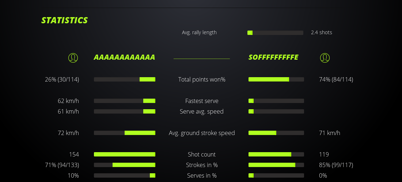Image resolution: width=402 pixels, height=182 pixels.
Task: Click left player's Strokes in % bar
Action: 125,165
